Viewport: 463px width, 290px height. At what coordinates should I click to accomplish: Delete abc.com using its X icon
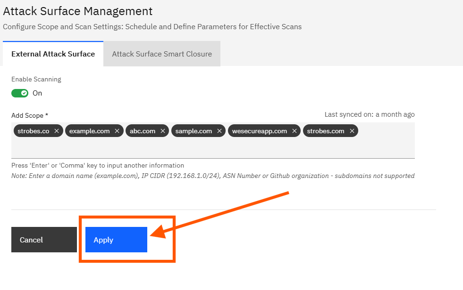pyautogui.click(x=163, y=131)
